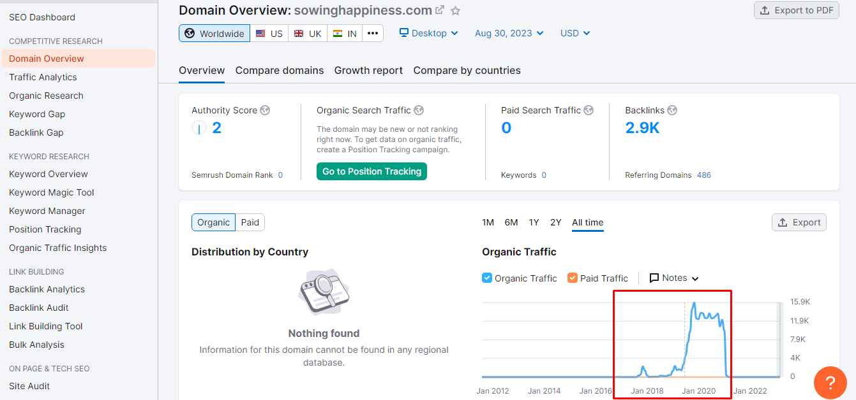This screenshot has height=400, width=856.
Task: Open the Aug 30, 2023 date dropdown
Action: click(509, 33)
